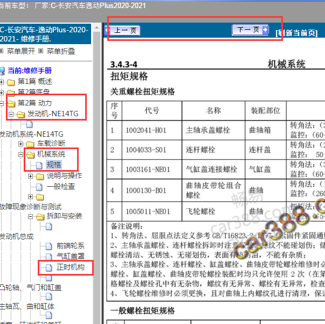Viewport: 325px width, 324px height.
Task: Click the 气缸盖罩 document icon
Action: (x=49, y=257)
